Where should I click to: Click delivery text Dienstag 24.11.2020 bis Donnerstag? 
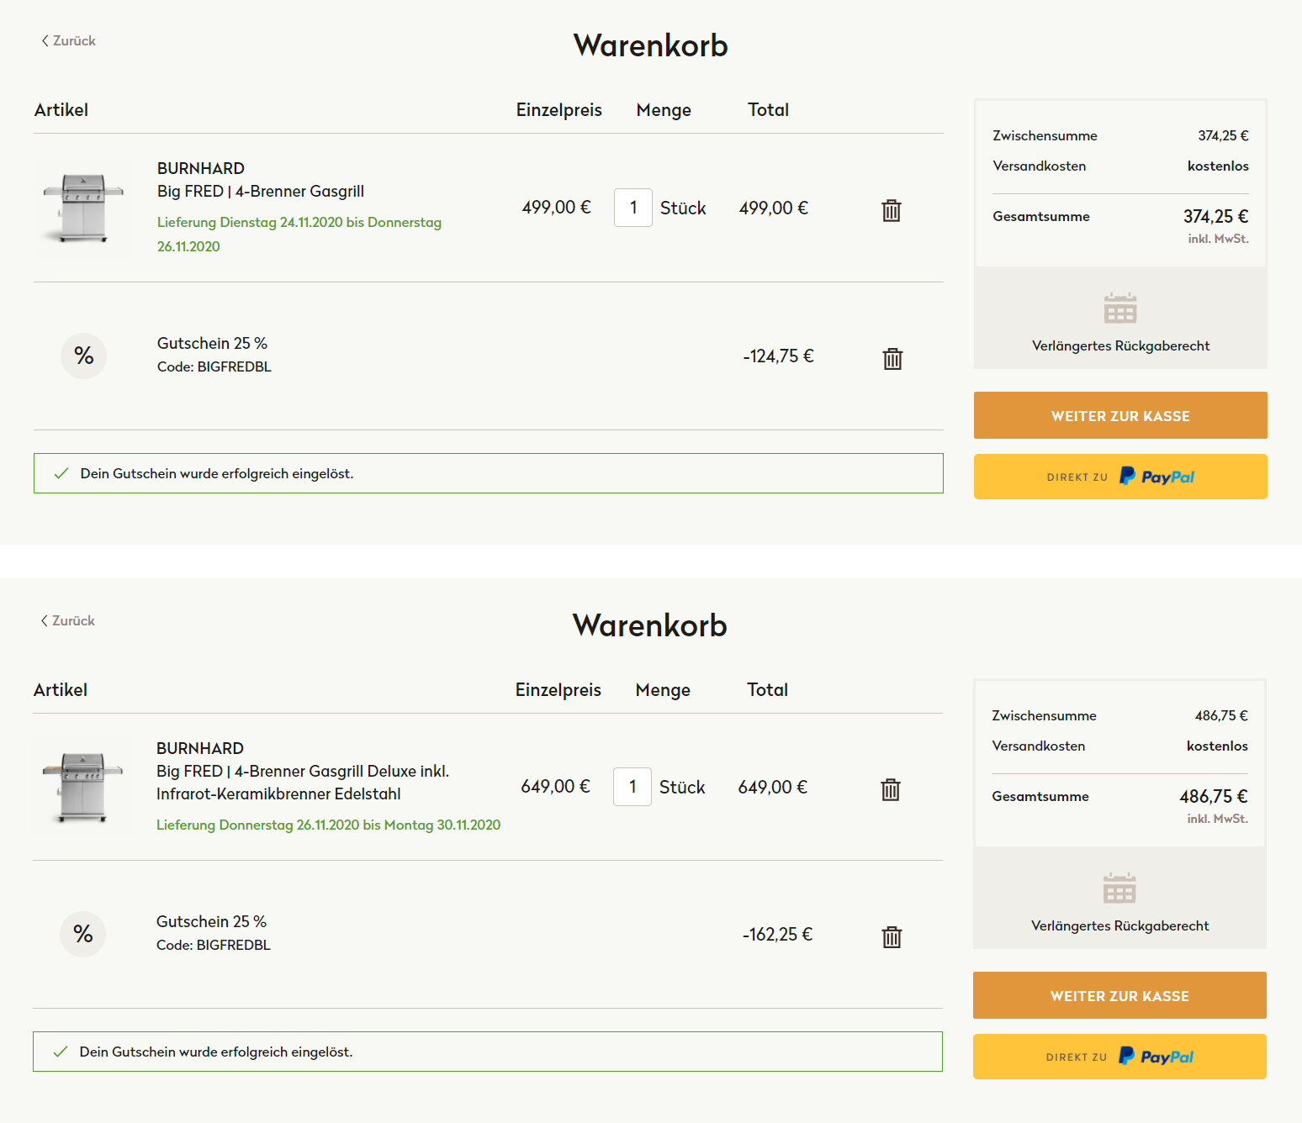click(299, 234)
